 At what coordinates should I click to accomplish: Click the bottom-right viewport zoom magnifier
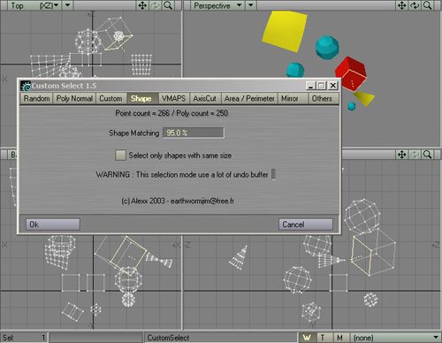pos(427,155)
